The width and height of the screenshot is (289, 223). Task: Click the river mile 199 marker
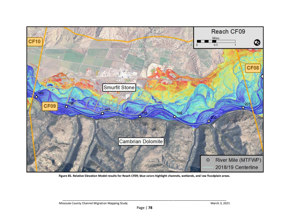pyautogui.click(x=175, y=117)
